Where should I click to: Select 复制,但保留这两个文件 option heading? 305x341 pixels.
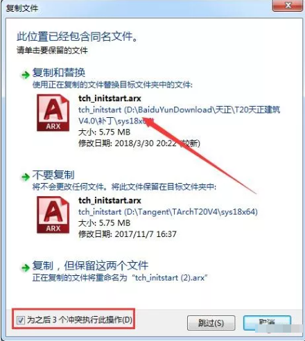[x=90, y=265]
